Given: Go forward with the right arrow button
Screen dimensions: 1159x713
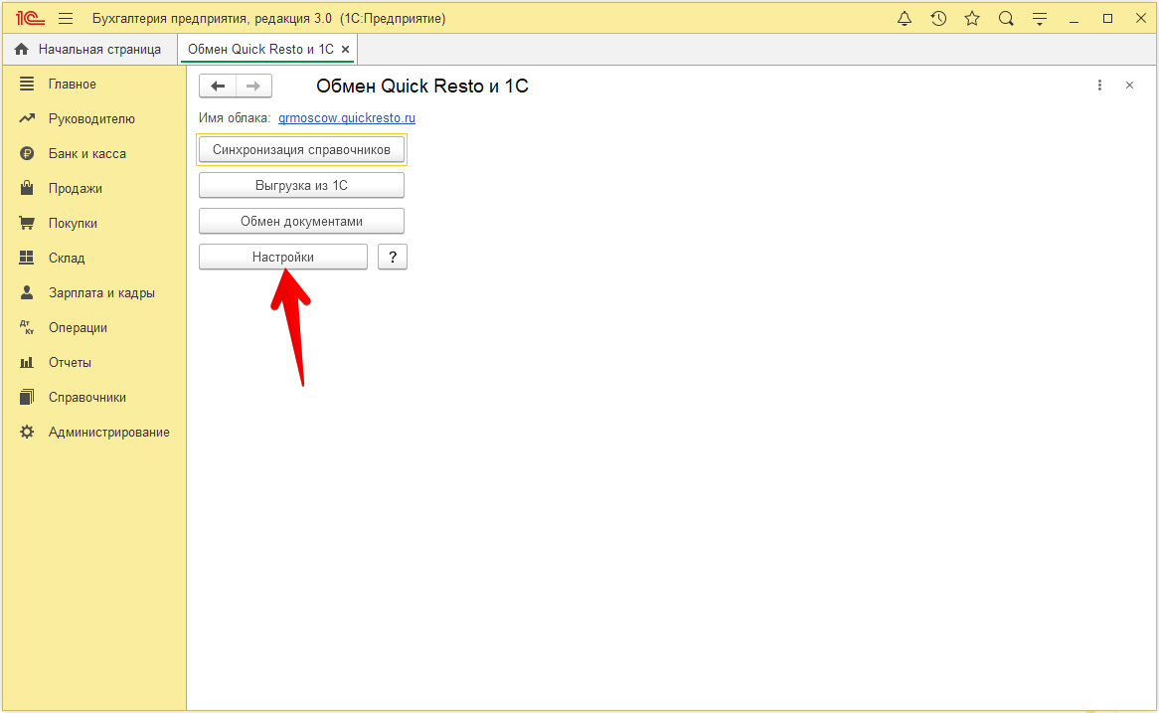Looking at the screenshot, I should 253,86.
